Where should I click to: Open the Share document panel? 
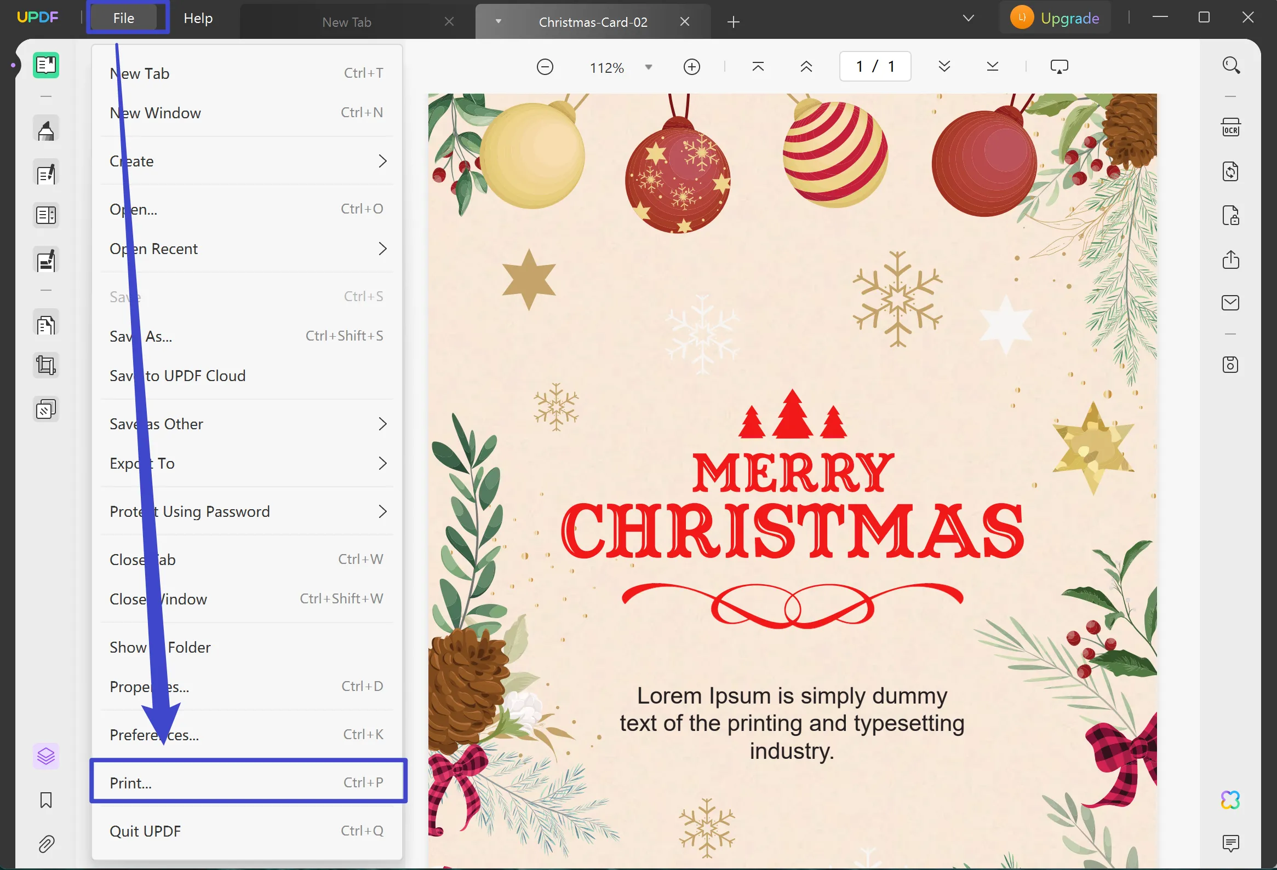pyautogui.click(x=1231, y=260)
